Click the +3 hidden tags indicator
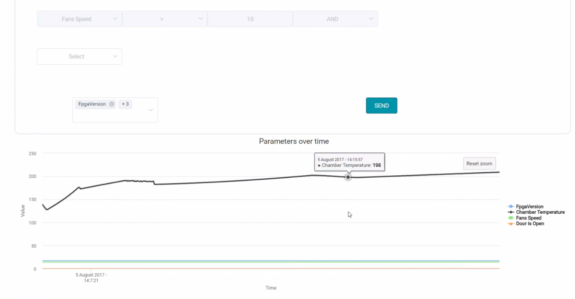 click(x=125, y=104)
